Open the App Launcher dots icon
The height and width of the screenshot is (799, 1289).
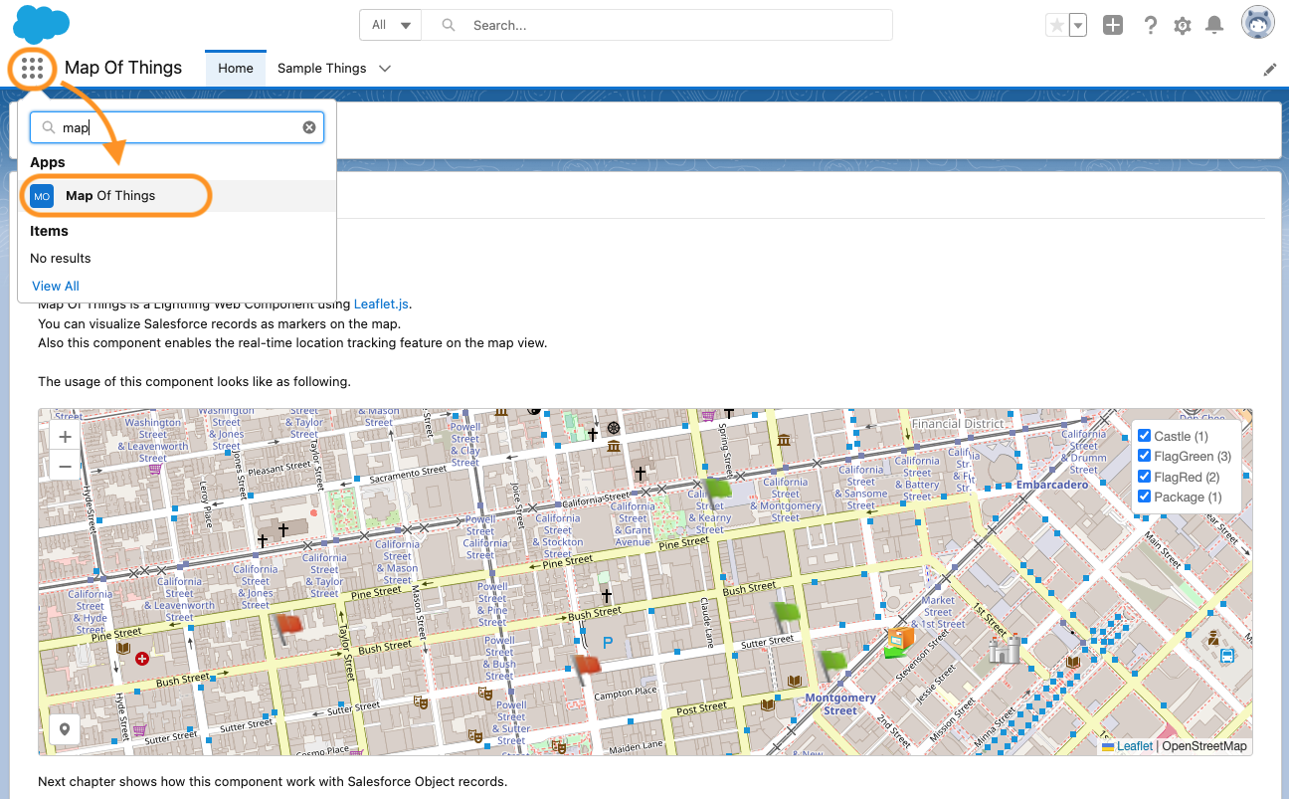[x=32, y=69]
